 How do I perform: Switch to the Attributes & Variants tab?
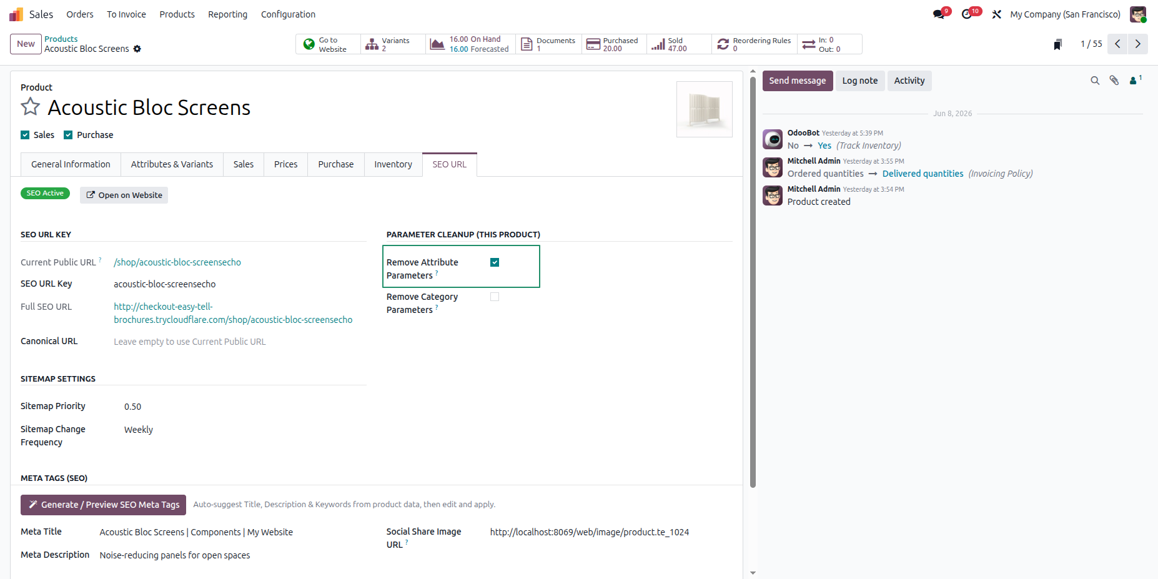click(x=172, y=164)
